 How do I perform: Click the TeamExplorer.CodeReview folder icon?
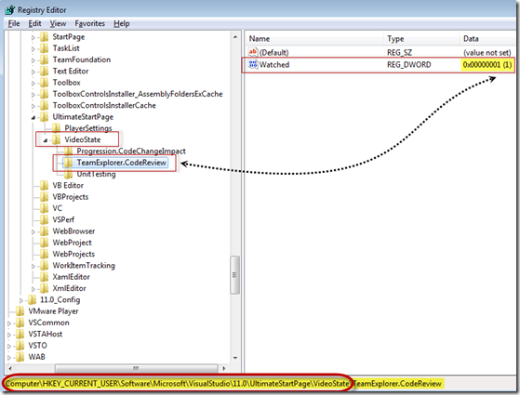point(69,163)
